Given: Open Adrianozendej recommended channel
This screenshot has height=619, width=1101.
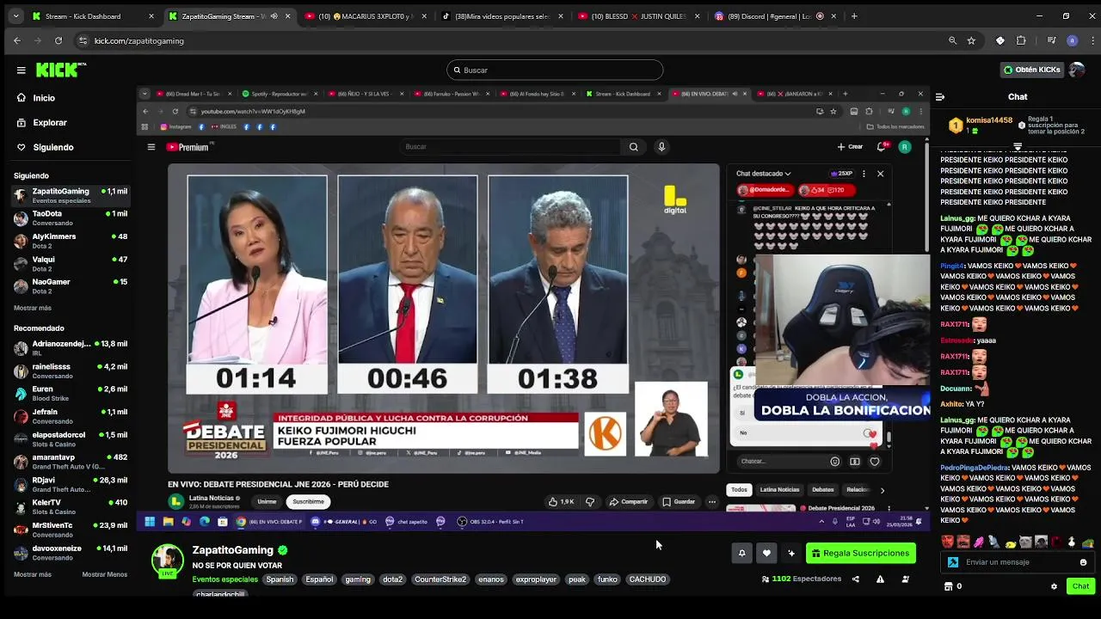Looking at the screenshot, I should [71, 347].
